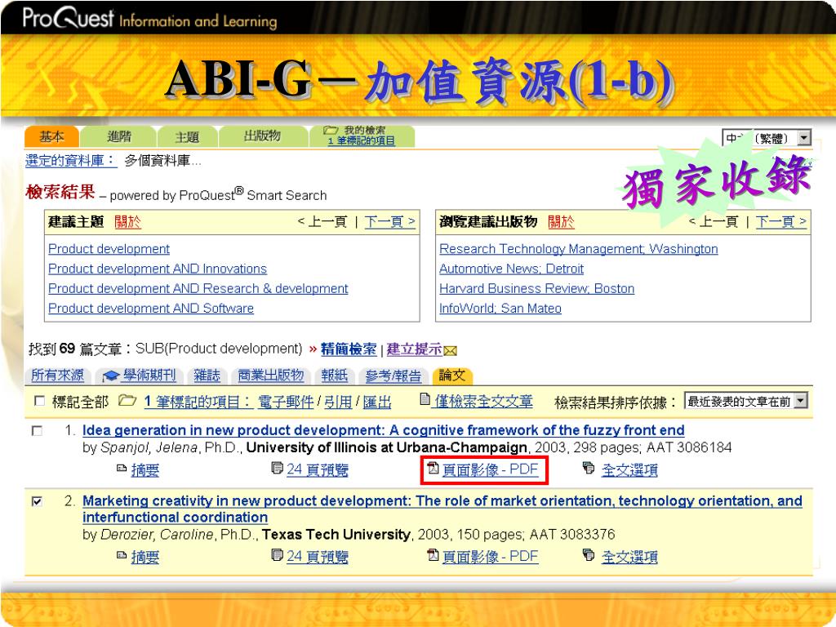Image resolution: width=836 pixels, height=627 pixels.
Task: Open 全文選項 link for result 2
Action: (629, 557)
